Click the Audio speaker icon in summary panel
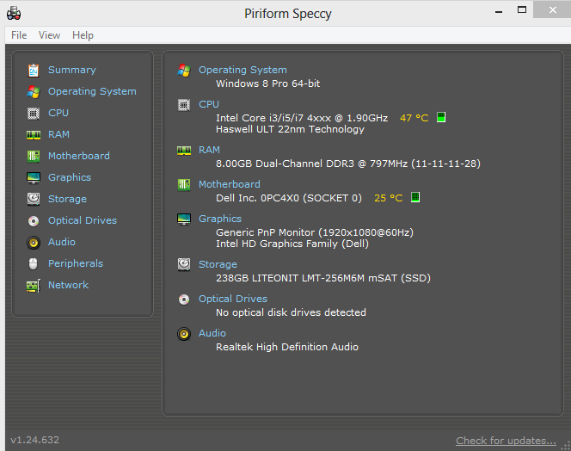Viewport: 571px width, 451px height. click(184, 334)
